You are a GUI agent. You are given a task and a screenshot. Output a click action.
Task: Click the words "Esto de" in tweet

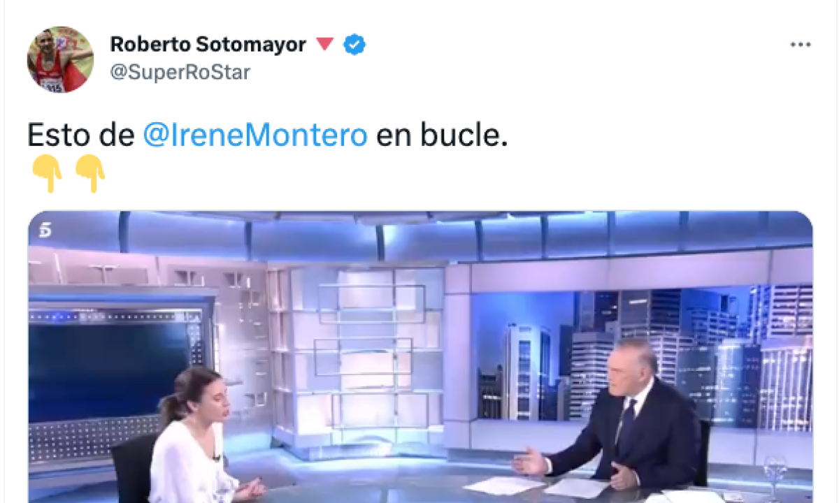(80, 136)
